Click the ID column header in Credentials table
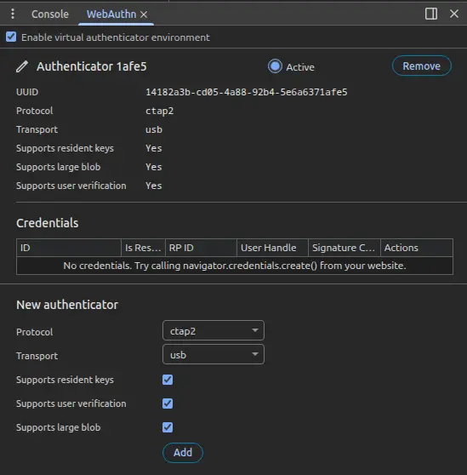 coord(69,248)
